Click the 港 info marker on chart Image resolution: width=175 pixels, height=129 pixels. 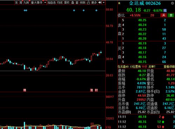click(92, 90)
